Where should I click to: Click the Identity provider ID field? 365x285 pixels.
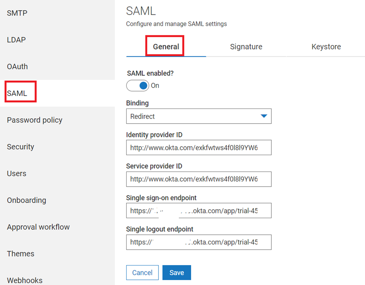(x=199, y=148)
